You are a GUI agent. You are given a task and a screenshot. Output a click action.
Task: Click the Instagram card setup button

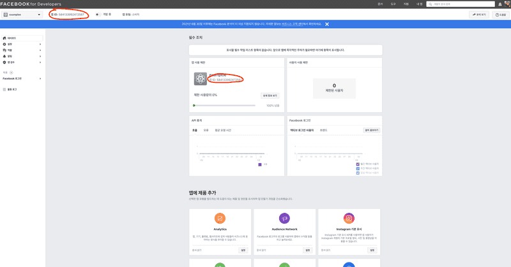(372, 250)
